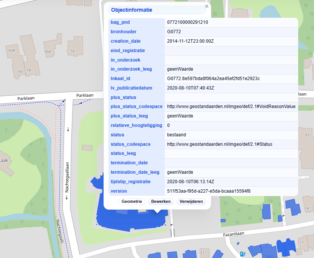Click the Verwijderen button
314x258 pixels.
pyautogui.click(x=191, y=201)
